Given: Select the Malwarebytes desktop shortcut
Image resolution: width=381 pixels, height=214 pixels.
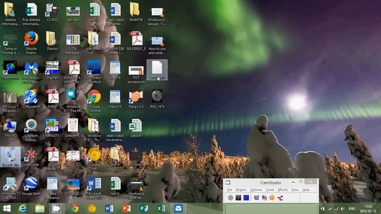Looking at the screenshot, I should coord(31,72).
